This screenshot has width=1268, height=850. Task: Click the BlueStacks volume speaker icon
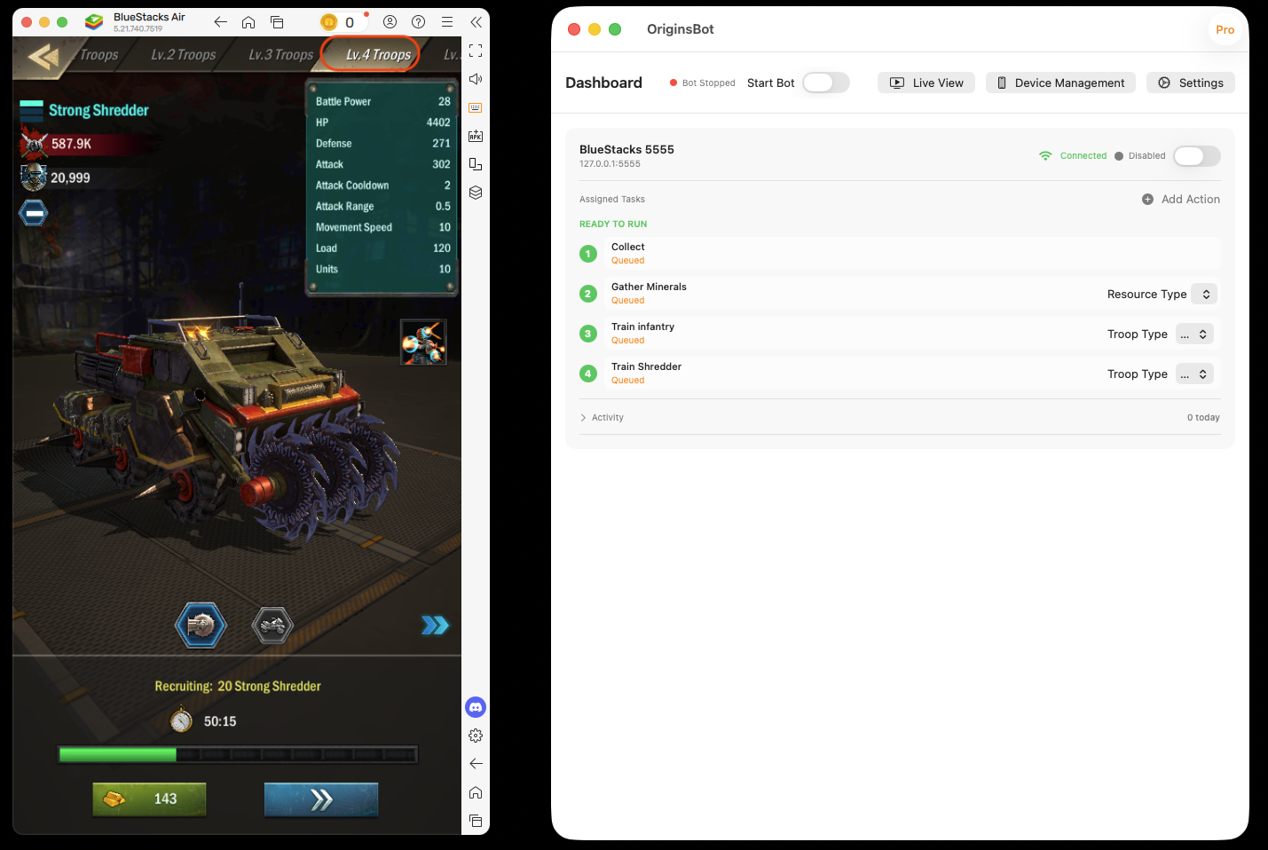click(476, 79)
